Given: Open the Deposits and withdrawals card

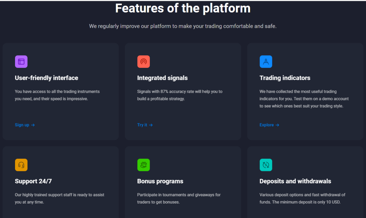Looking at the screenshot, I should click(305, 182).
